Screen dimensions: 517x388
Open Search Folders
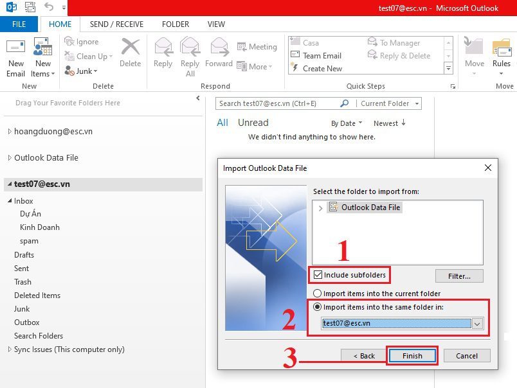(39, 336)
